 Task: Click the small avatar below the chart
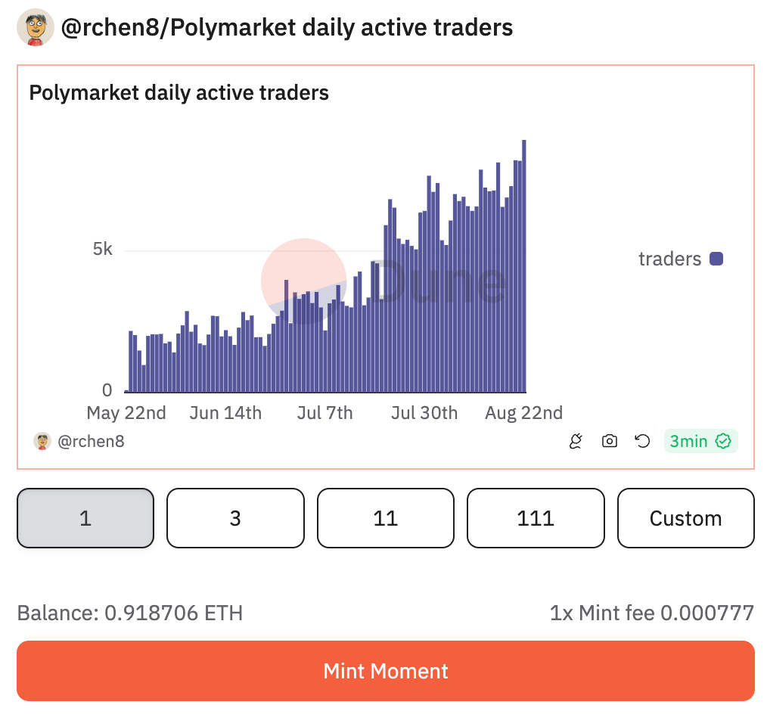[42, 441]
